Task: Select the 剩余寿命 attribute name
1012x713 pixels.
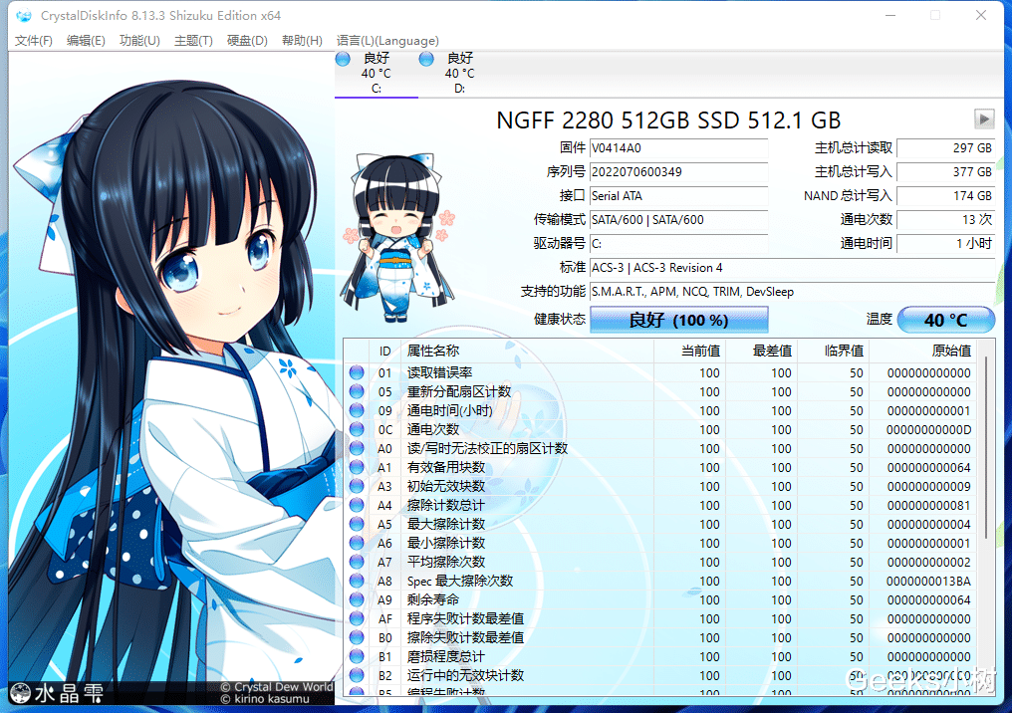Action: pos(433,600)
